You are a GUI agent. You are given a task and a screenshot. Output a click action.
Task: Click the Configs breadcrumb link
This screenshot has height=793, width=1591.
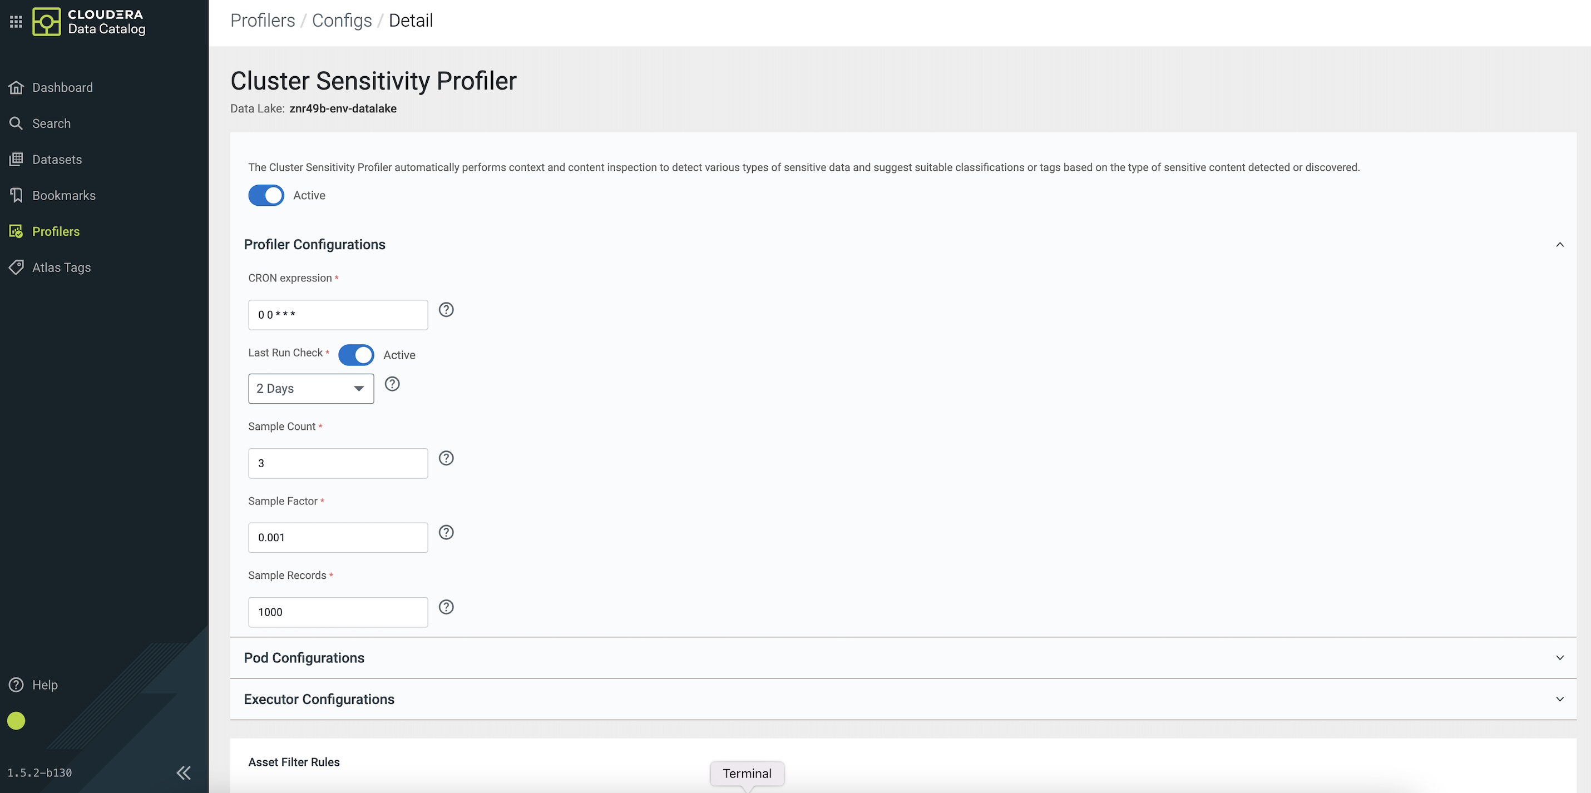(342, 21)
